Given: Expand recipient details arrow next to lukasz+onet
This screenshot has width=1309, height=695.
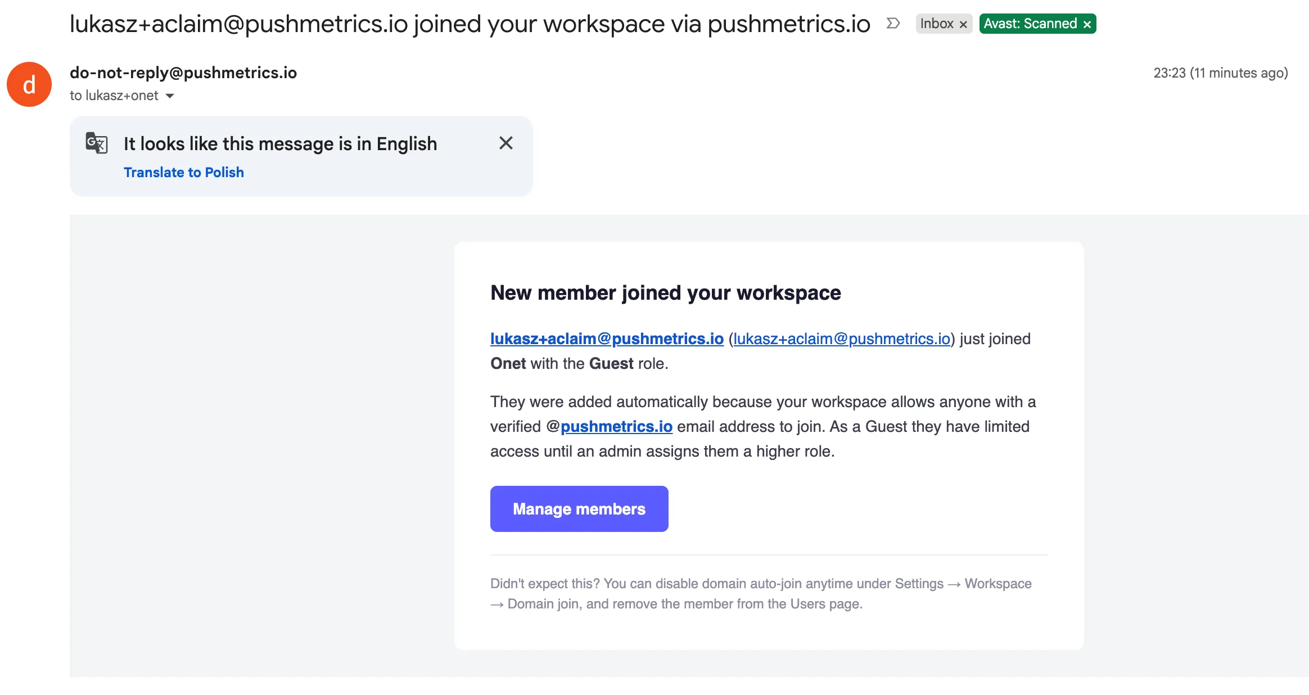Looking at the screenshot, I should (170, 96).
